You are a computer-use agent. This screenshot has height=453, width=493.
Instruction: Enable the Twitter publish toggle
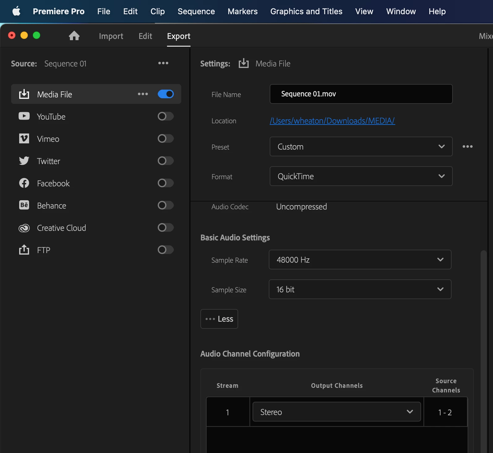(x=166, y=161)
